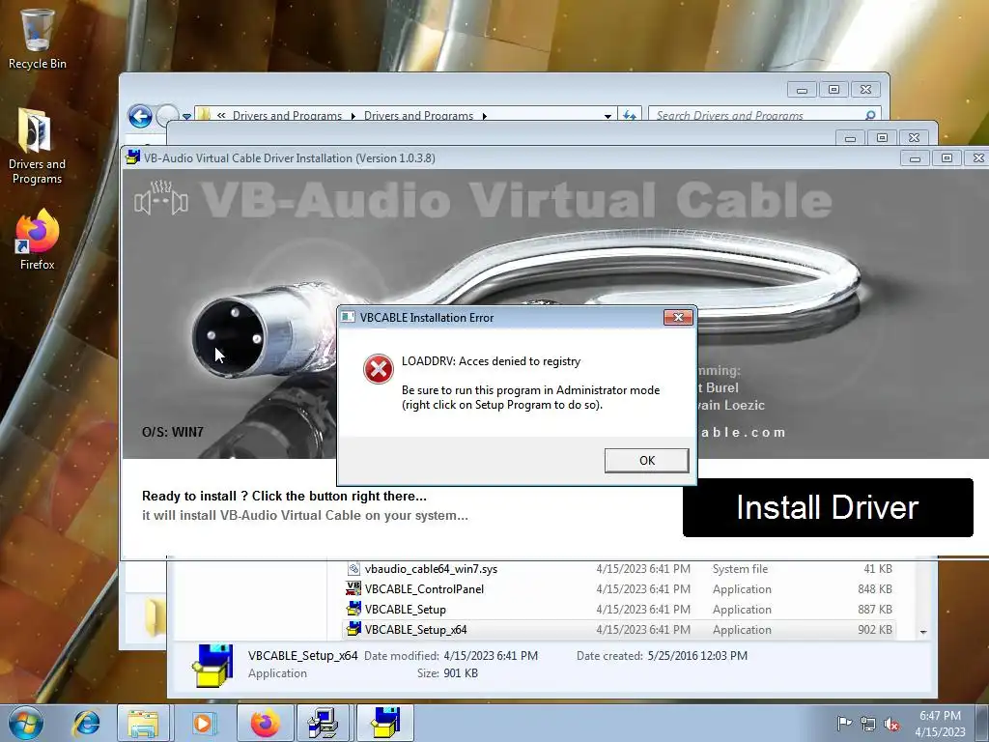Click the Date modified value in details pane
Screen dimensions: 989x742
point(491,656)
